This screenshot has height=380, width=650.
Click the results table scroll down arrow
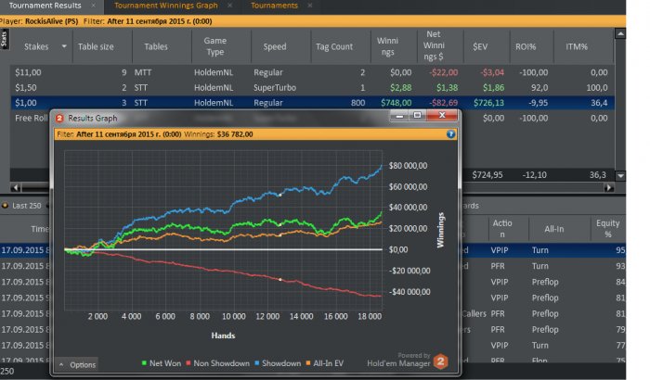click(x=620, y=175)
